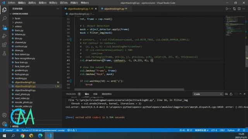Open Source Control view in activity bar
Viewport: 248px width, 139px height.
[x=4, y=27]
